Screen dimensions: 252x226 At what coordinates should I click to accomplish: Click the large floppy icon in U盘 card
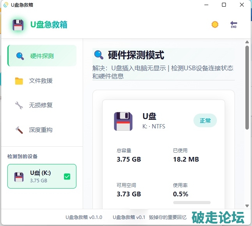coord(123,121)
